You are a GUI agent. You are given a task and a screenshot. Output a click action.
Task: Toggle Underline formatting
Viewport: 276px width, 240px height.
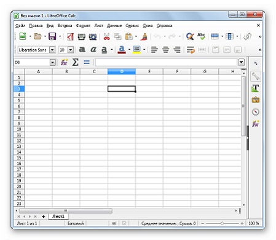[x=104, y=50]
